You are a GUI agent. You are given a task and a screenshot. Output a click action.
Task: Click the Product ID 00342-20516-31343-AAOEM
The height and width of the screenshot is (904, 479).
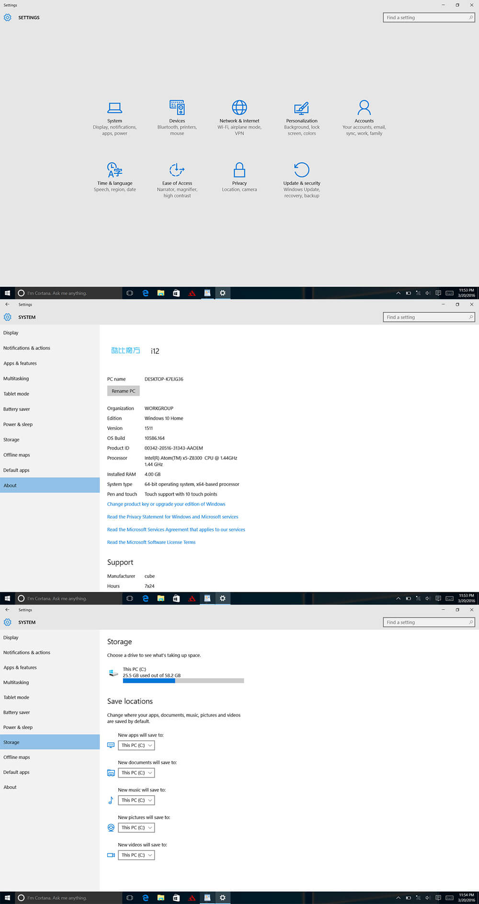click(174, 448)
